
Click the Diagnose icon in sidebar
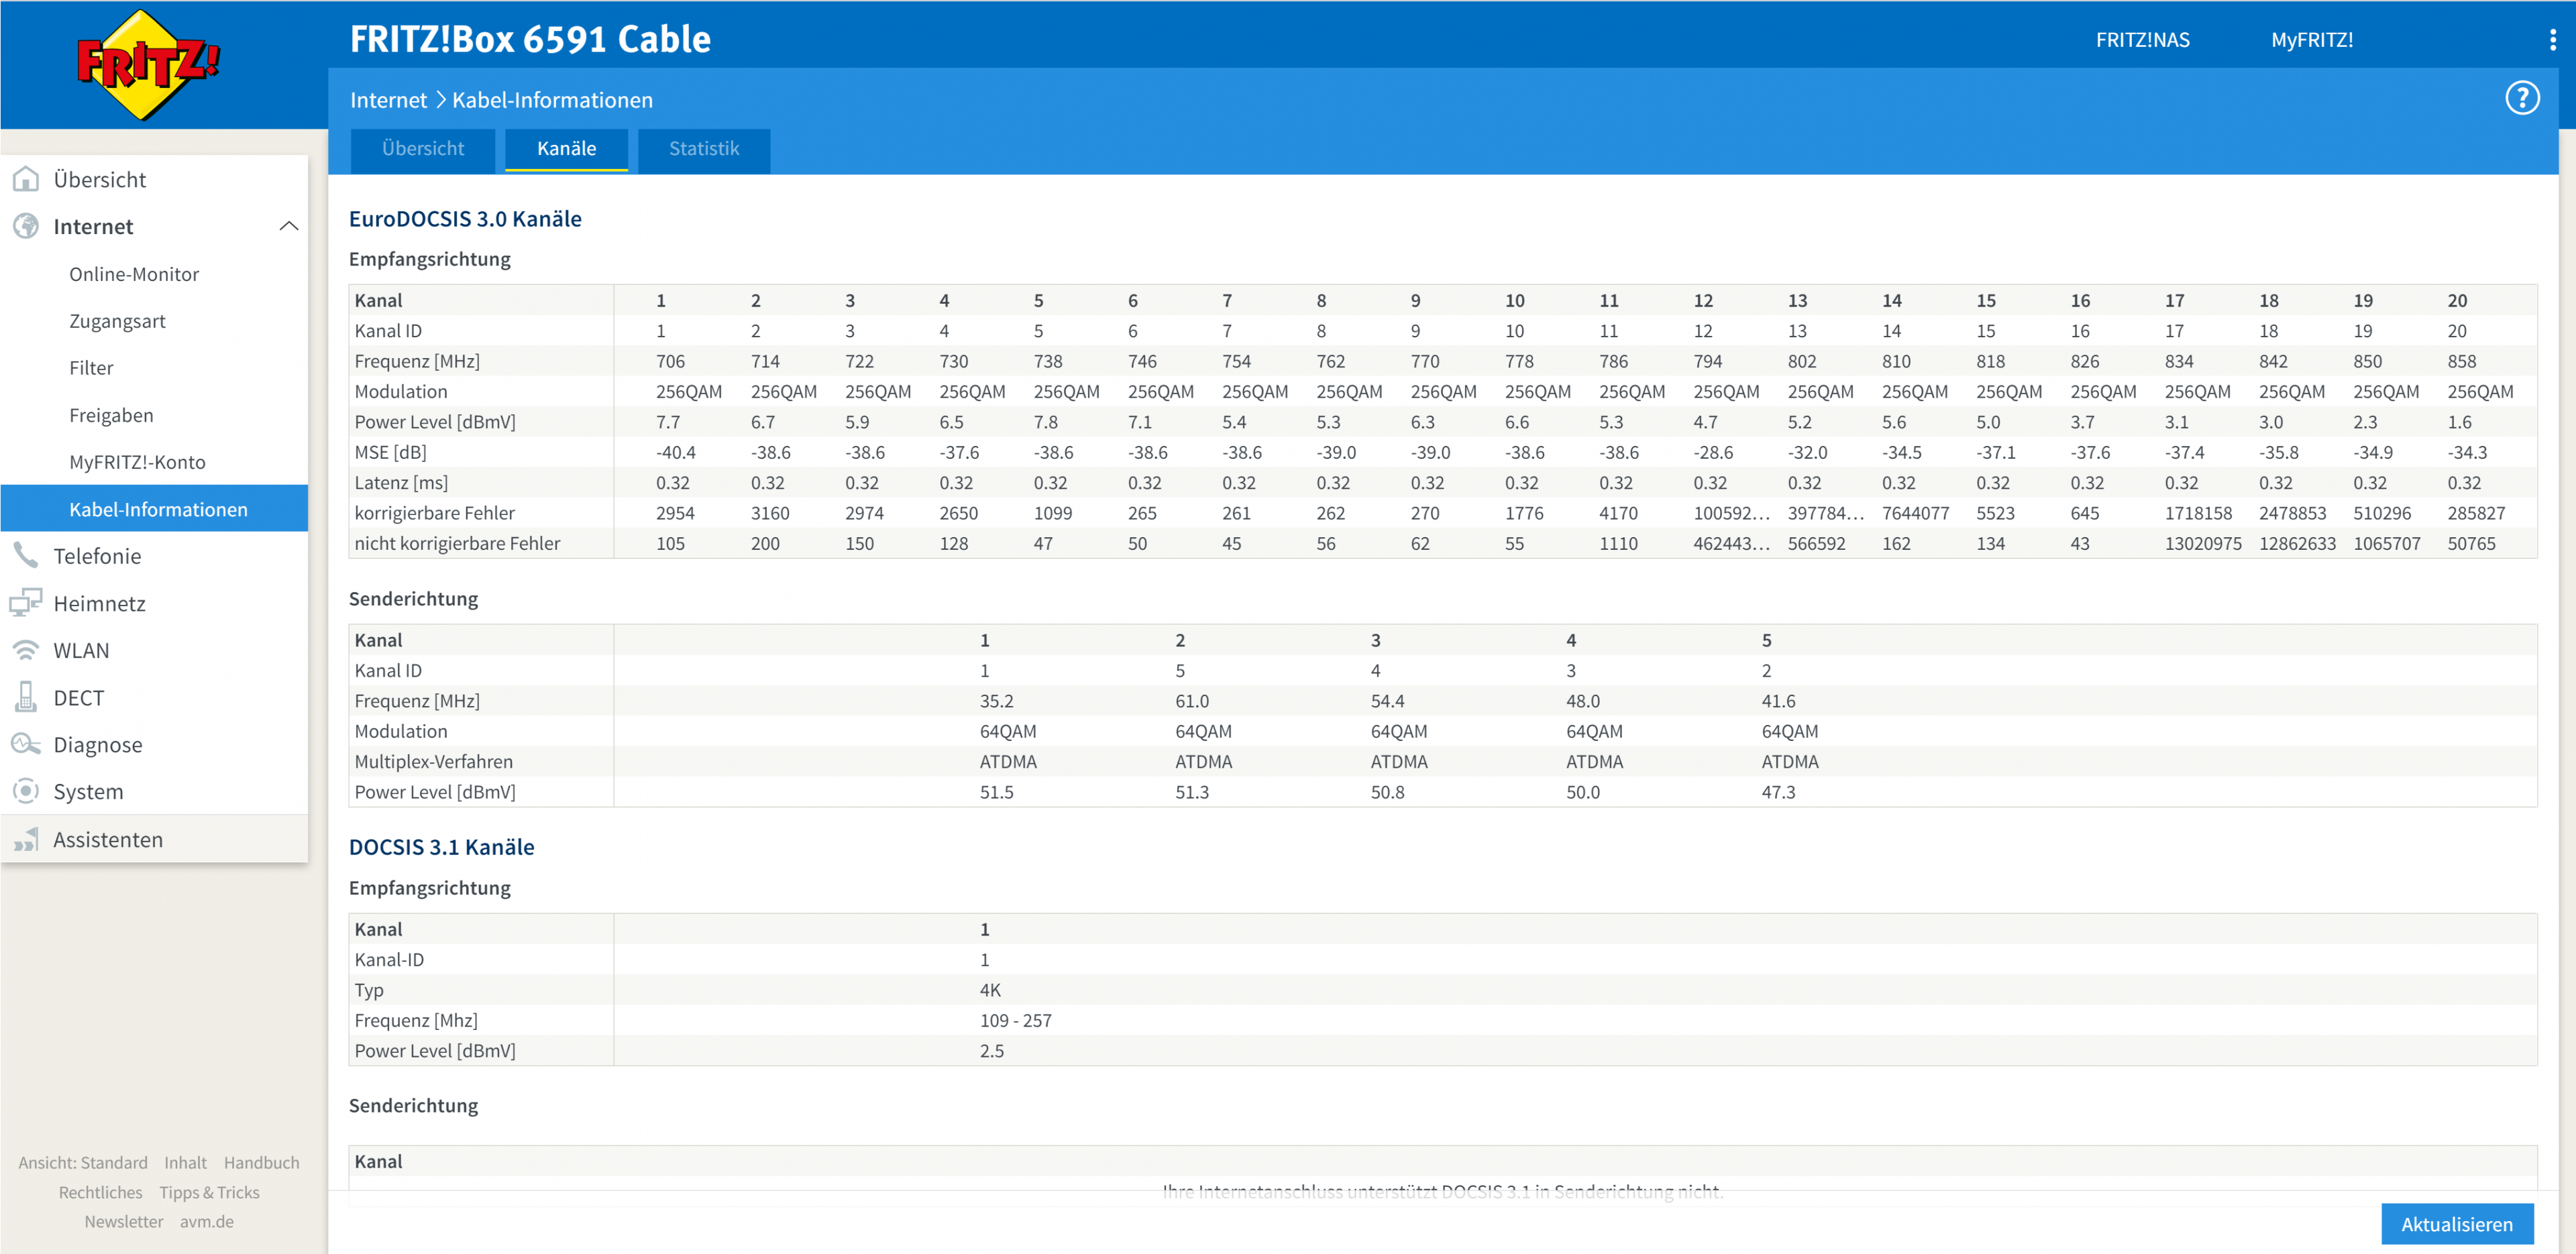(x=26, y=744)
